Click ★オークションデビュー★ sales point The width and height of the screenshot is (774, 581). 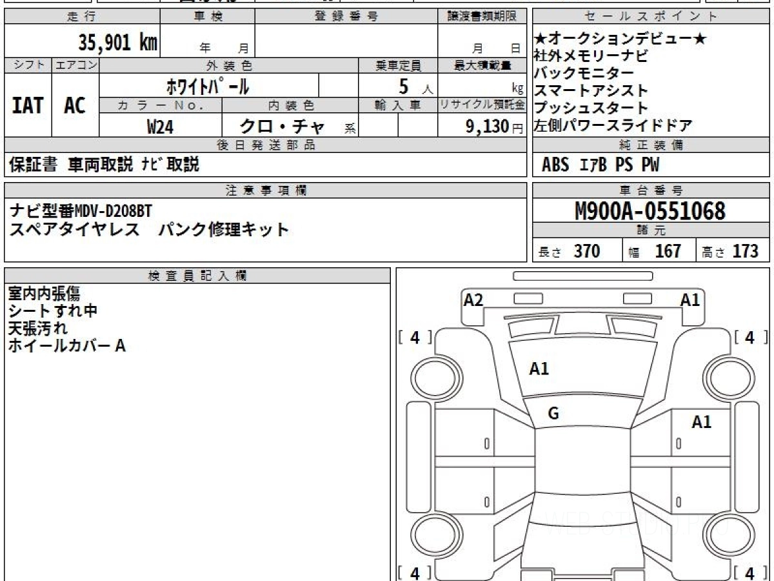[620, 39]
